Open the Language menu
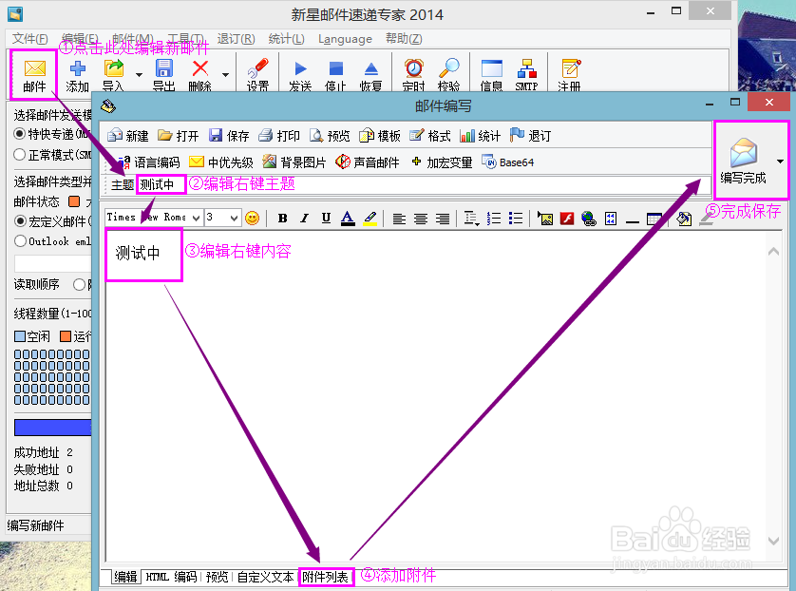The image size is (796, 591). pos(345,39)
